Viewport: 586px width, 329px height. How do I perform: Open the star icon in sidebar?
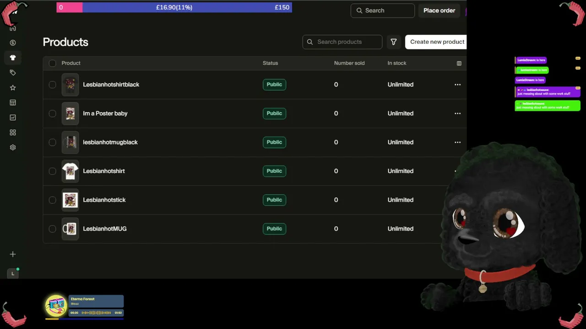point(13,88)
